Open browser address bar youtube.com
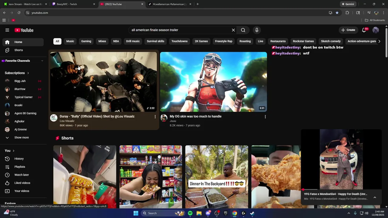This screenshot has height=218, width=388. pyautogui.click(x=176, y=13)
